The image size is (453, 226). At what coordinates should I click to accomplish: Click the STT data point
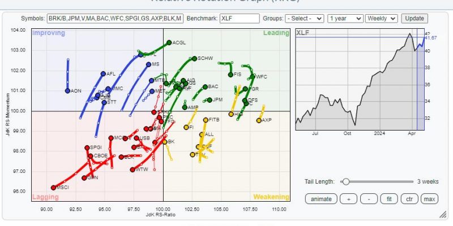click(x=104, y=102)
